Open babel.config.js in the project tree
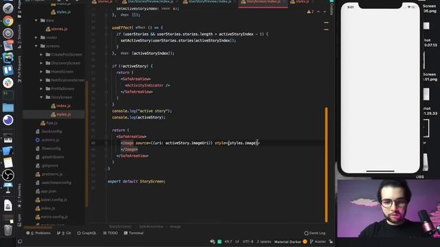Screen dimensions: 440x247 pos(52,200)
